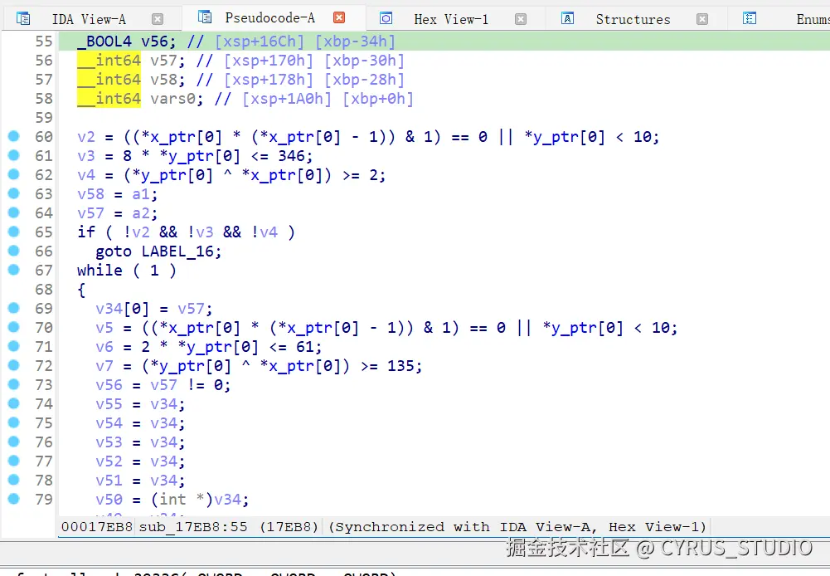The height and width of the screenshot is (576, 830).
Task: Click the [xsp+16Ch] comment on line 55
Action: point(260,41)
